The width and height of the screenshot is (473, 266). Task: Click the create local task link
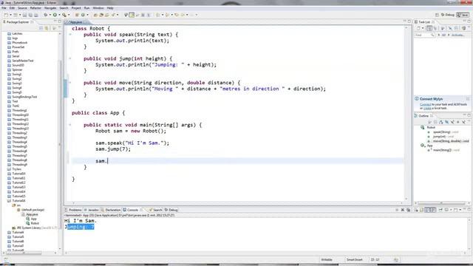pyautogui.click(x=427, y=108)
